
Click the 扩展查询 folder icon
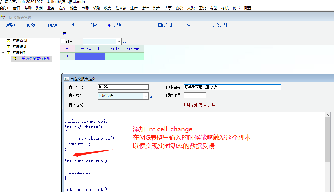(x=8, y=41)
